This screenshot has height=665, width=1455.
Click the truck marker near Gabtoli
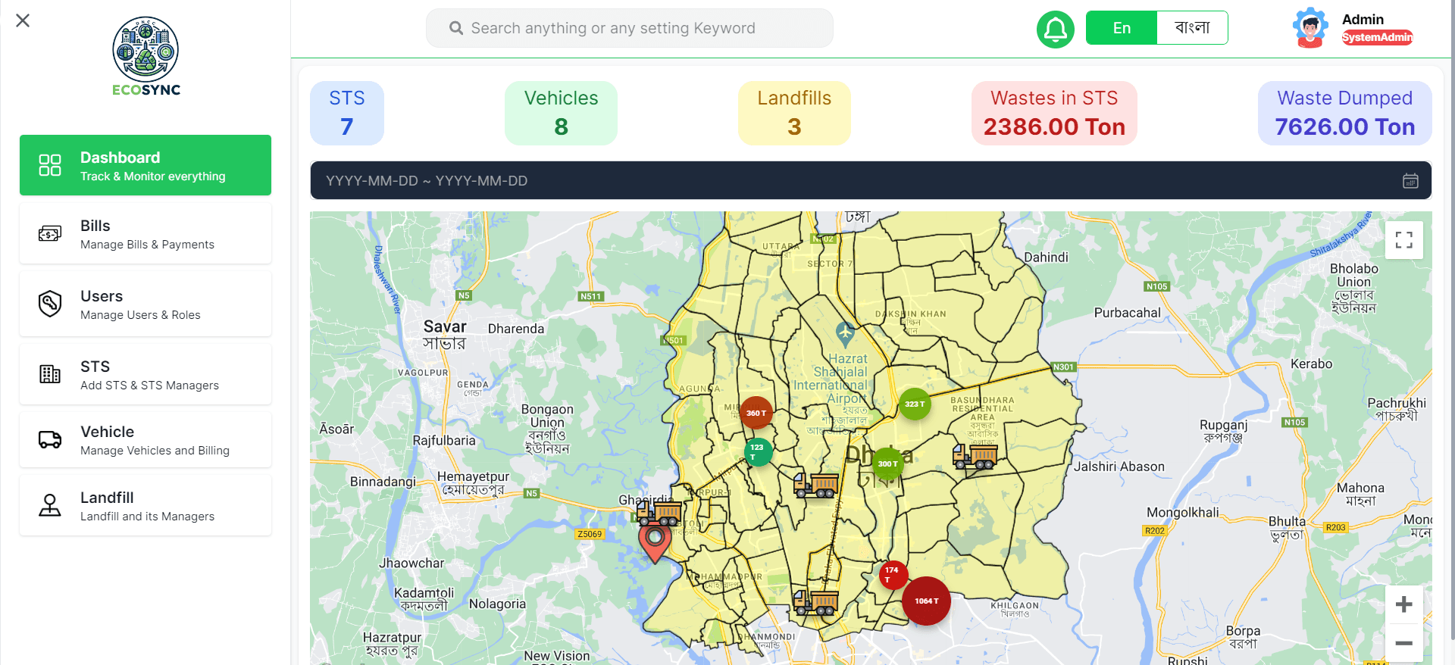point(659,513)
